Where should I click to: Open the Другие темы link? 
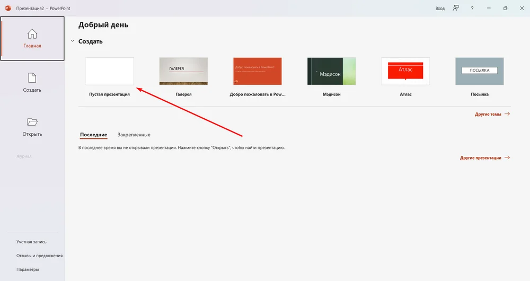point(488,114)
